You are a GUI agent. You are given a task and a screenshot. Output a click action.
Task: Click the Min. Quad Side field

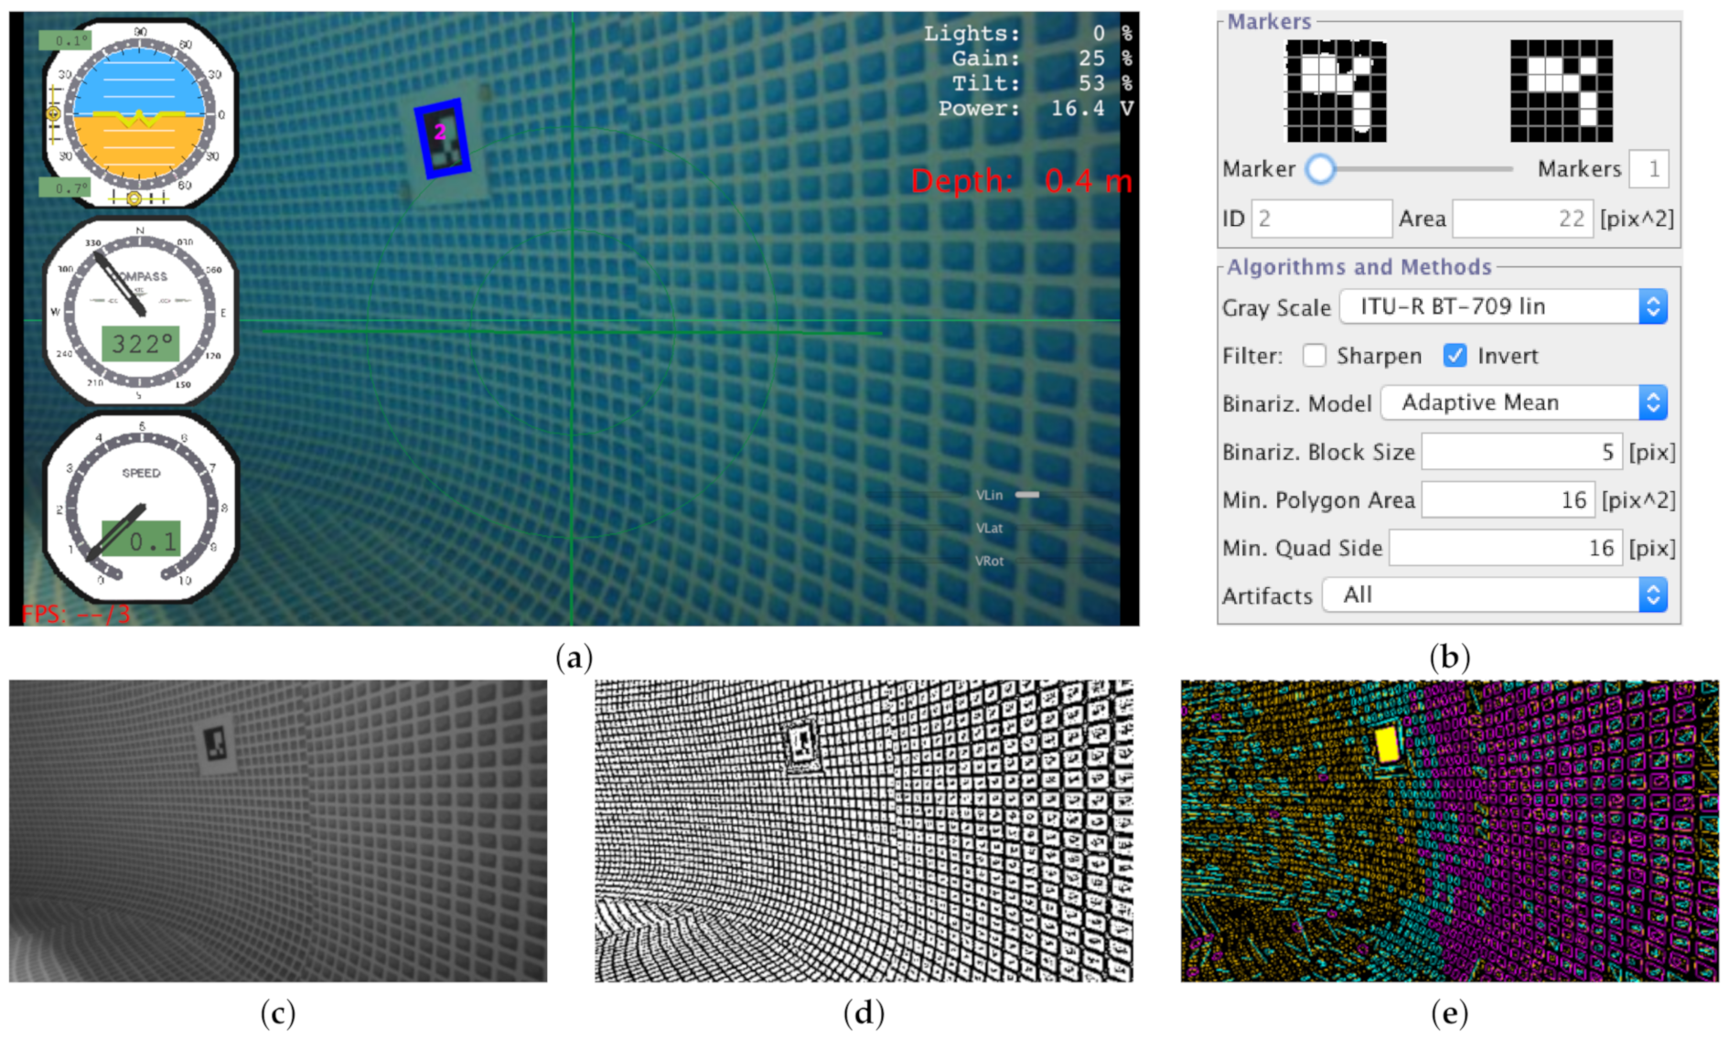(x=1505, y=548)
